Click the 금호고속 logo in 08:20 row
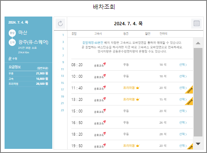 (100, 65)
